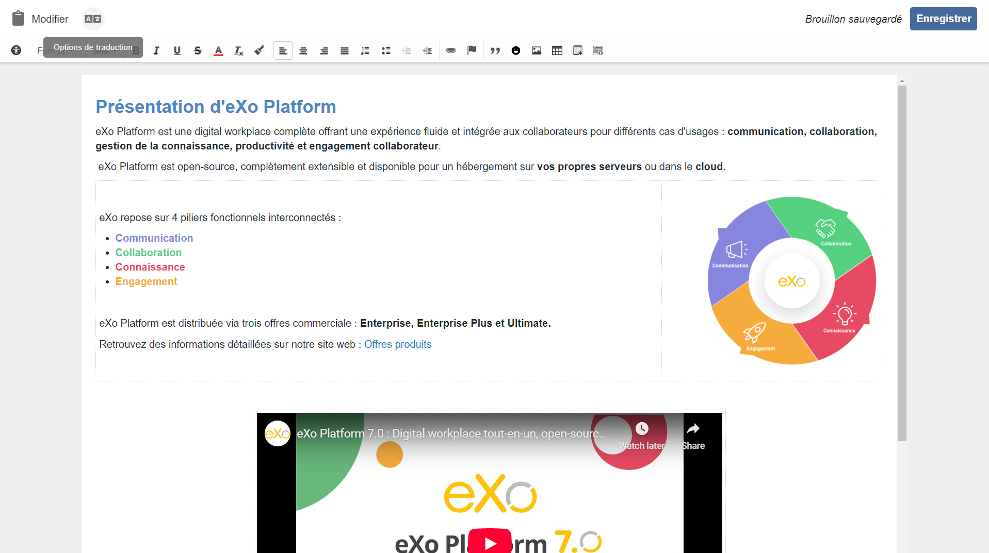Toggle underline formatting
This screenshot has width=989, height=553.
[x=177, y=51]
